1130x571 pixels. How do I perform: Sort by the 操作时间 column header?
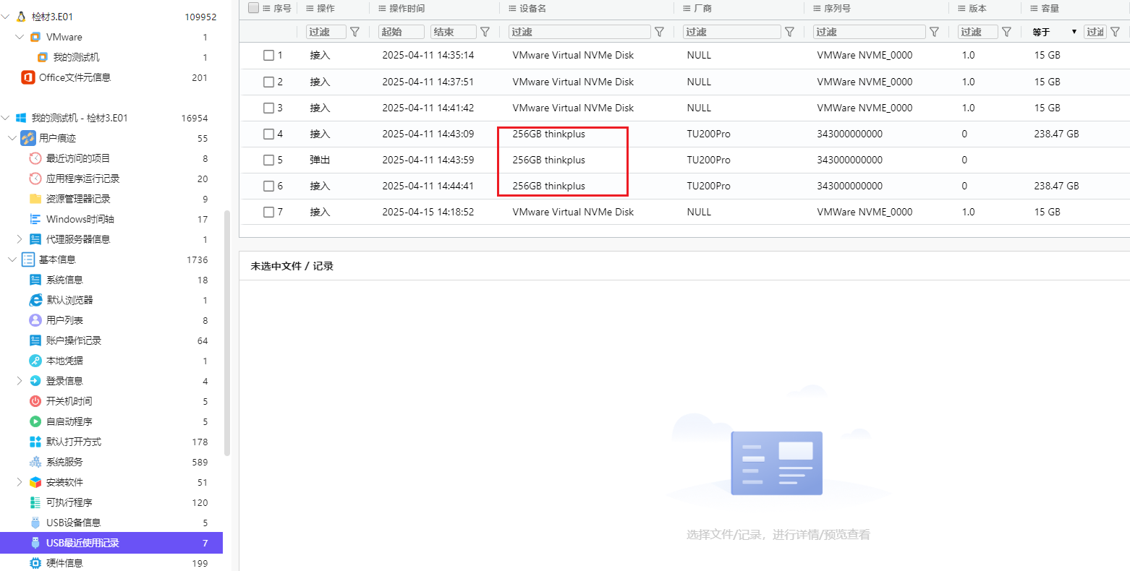click(407, 9)
